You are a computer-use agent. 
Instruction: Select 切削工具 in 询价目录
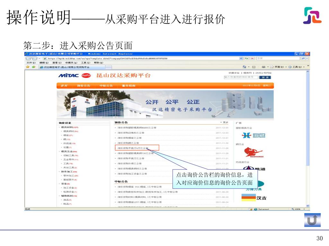(71, 155)
